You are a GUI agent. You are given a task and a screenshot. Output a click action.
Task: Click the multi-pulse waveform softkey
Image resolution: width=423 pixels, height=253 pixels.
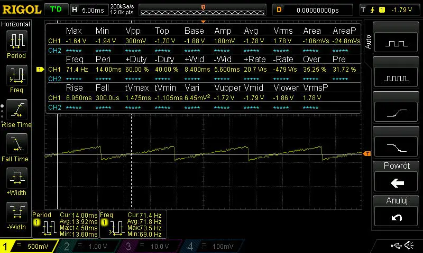point(397,78)
